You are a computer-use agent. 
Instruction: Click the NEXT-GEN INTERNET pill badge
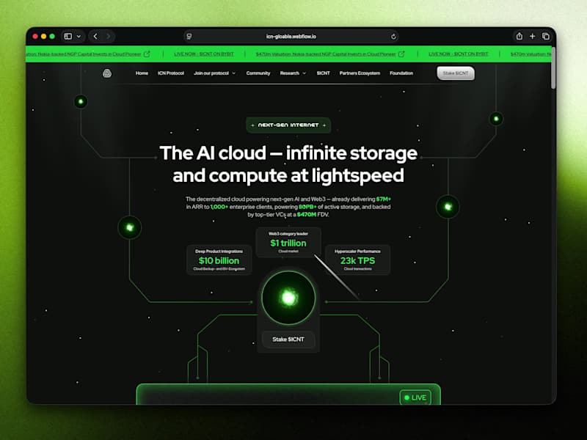pos(288,125)
